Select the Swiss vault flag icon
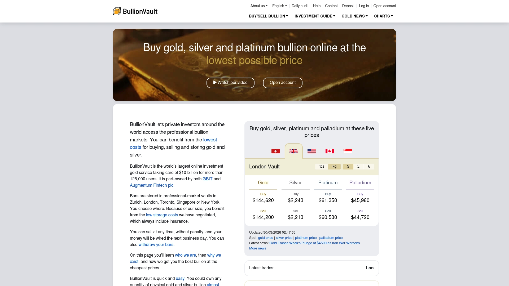 tap(276, 151)
